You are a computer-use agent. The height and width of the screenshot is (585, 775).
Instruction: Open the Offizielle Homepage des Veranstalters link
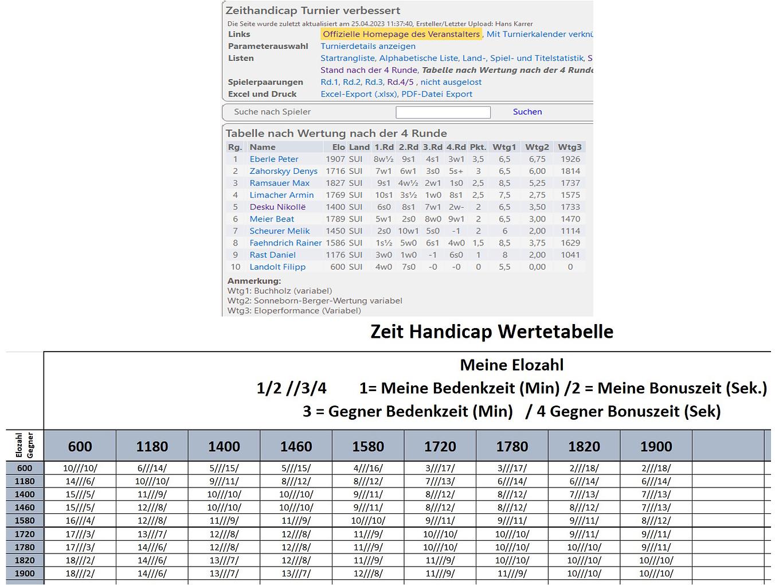click(x=401, y=34)
